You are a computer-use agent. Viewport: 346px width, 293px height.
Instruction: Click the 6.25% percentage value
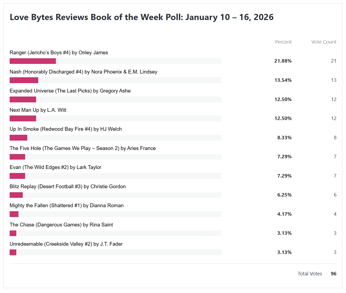tap(284, 195)
